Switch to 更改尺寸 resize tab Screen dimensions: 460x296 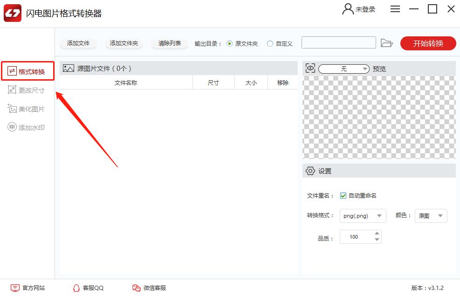click(27, 90)
